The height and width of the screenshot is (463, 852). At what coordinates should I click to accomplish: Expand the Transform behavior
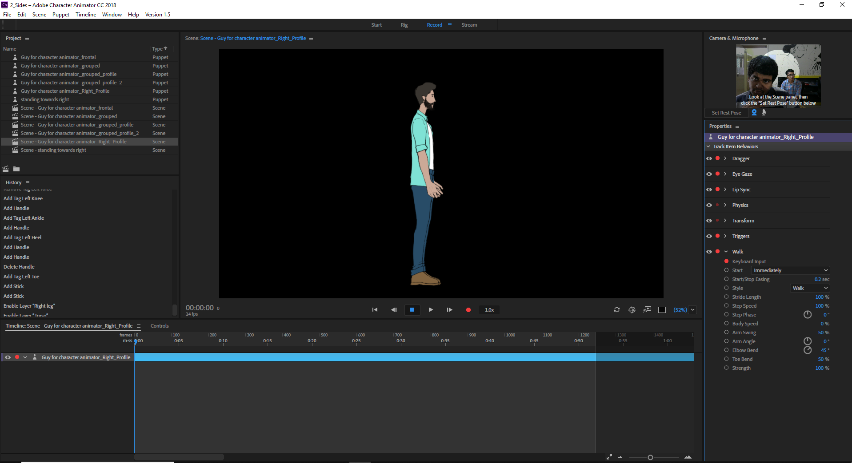[x=725, y=221]
